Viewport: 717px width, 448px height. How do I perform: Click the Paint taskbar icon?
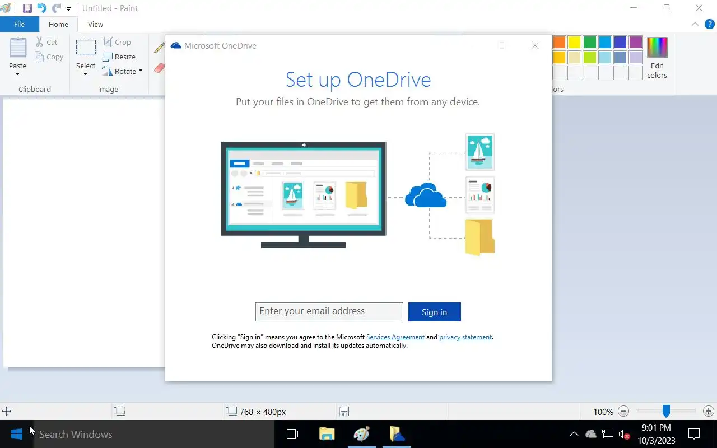pyautogui.click(x=362, y=434)
